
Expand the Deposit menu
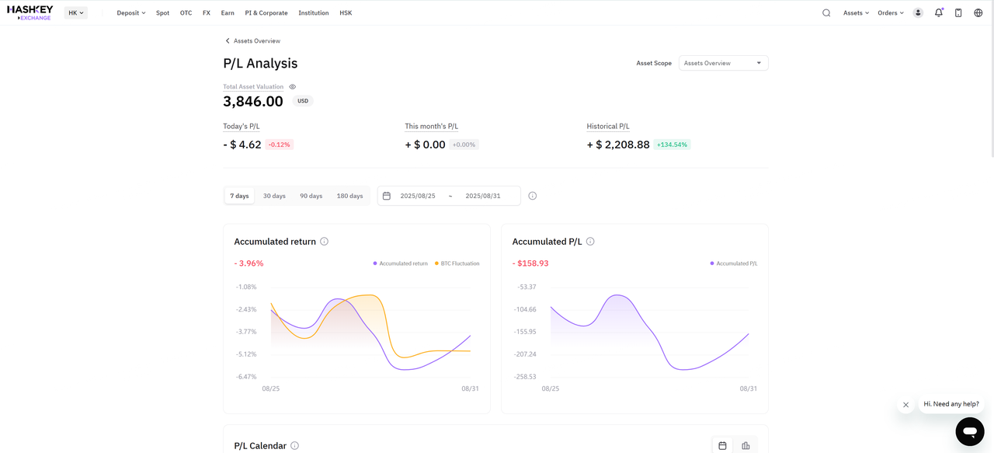[x=131, y=12]
